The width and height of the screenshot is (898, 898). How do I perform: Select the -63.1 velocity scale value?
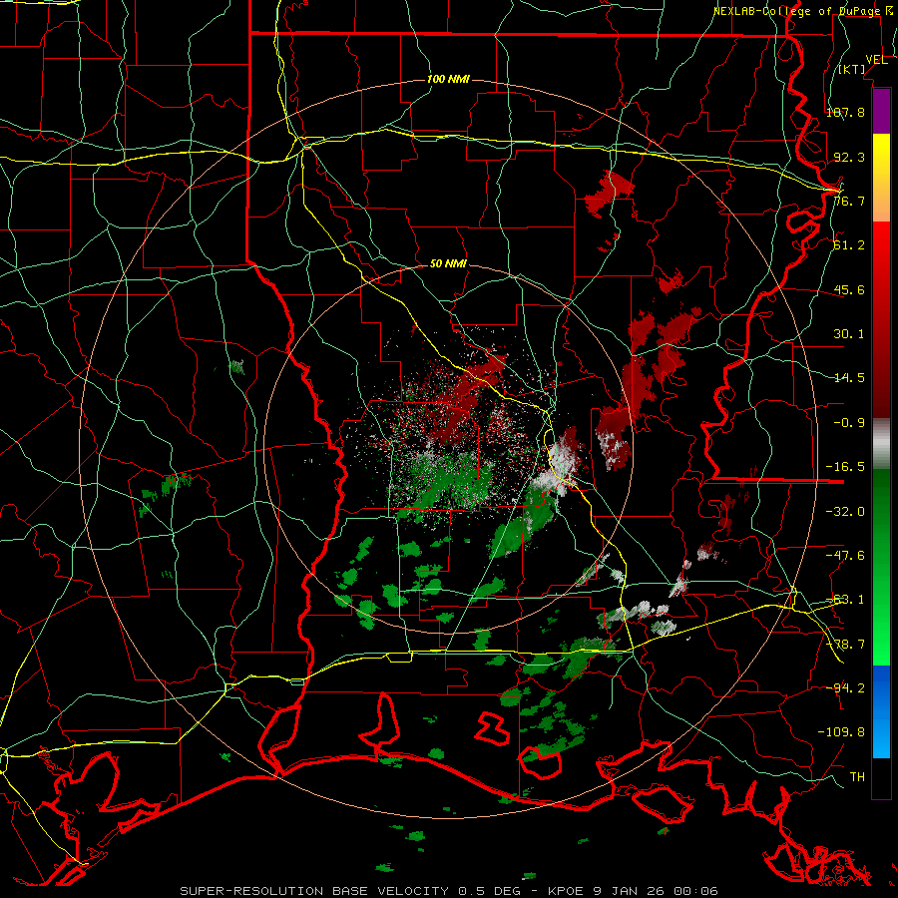[845, 600]
